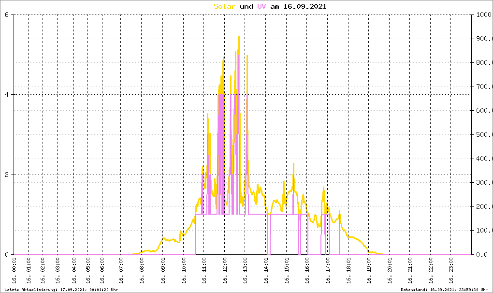This screenshot has height=293, width=493.
Task: Click right axis value '500.0'
Action: (x=483, y=134)
